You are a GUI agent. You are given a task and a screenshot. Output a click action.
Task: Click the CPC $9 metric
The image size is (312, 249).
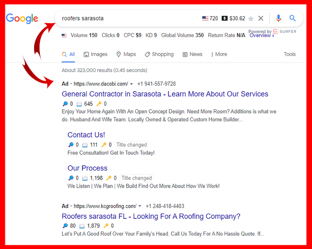click(x=133, y=35)
